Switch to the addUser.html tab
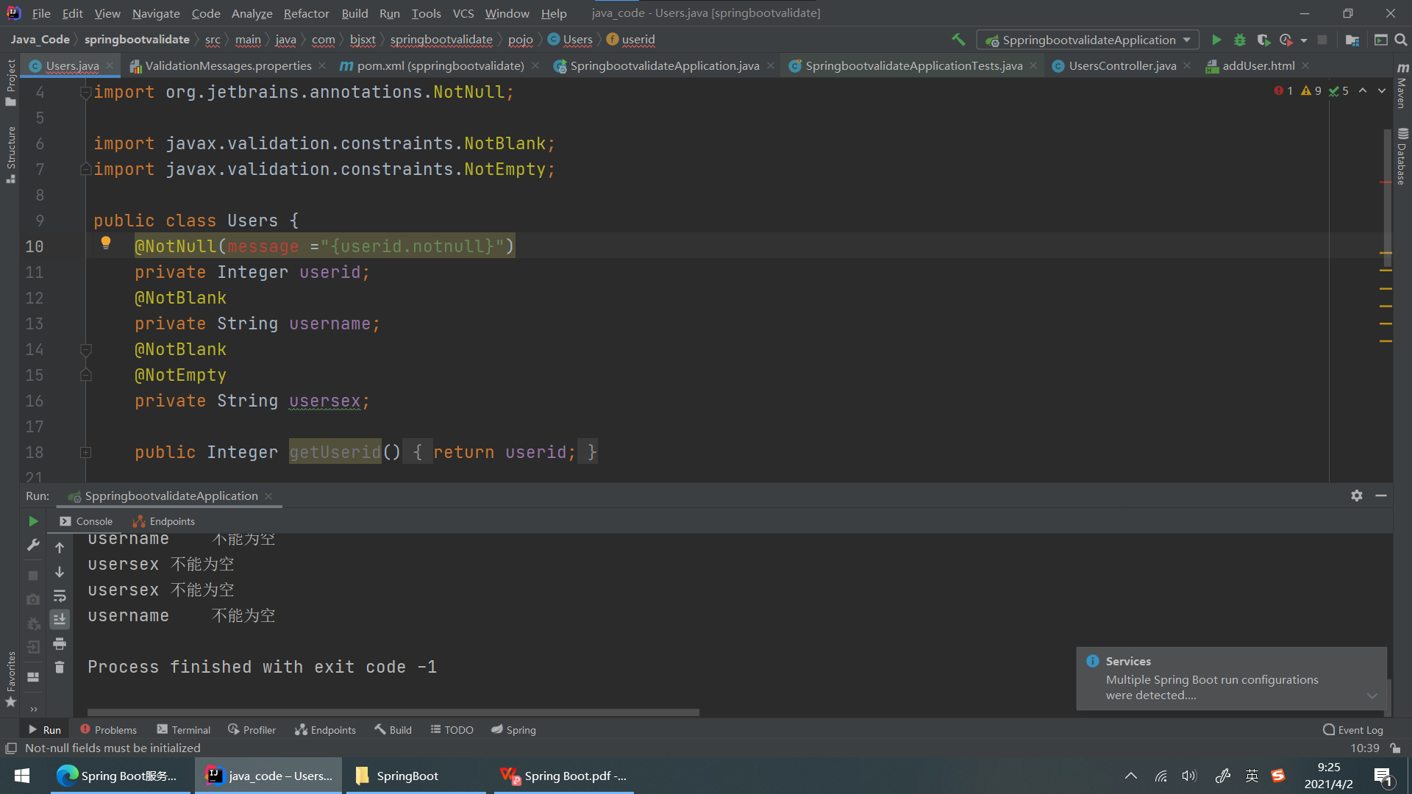This screenshot has height=794, width=1412. click(x=1258, y=66)
